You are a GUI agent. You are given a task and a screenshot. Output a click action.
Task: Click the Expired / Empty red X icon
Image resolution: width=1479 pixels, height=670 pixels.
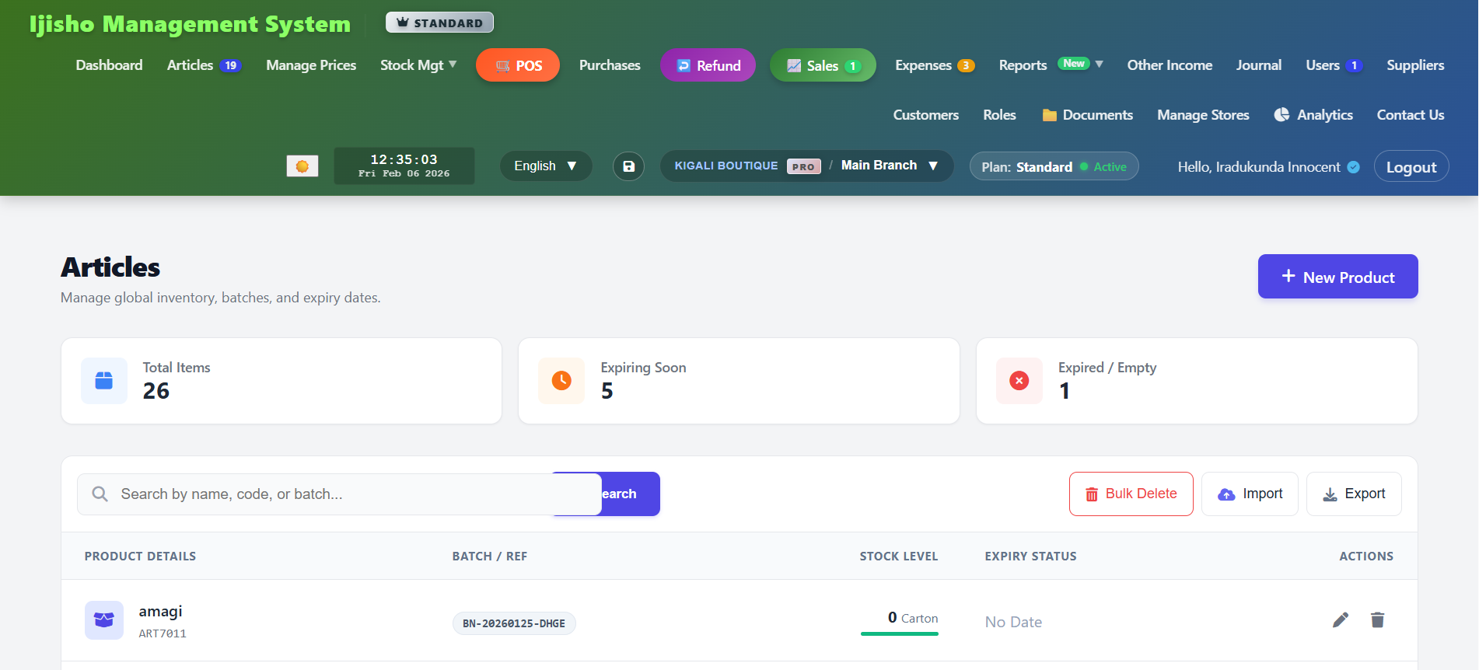(1019, 381)
